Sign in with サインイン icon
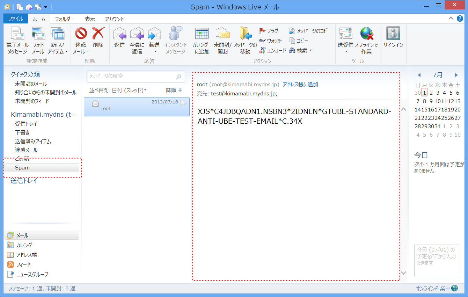The height and width of the screenshot is (297, 468). (393, 38)
